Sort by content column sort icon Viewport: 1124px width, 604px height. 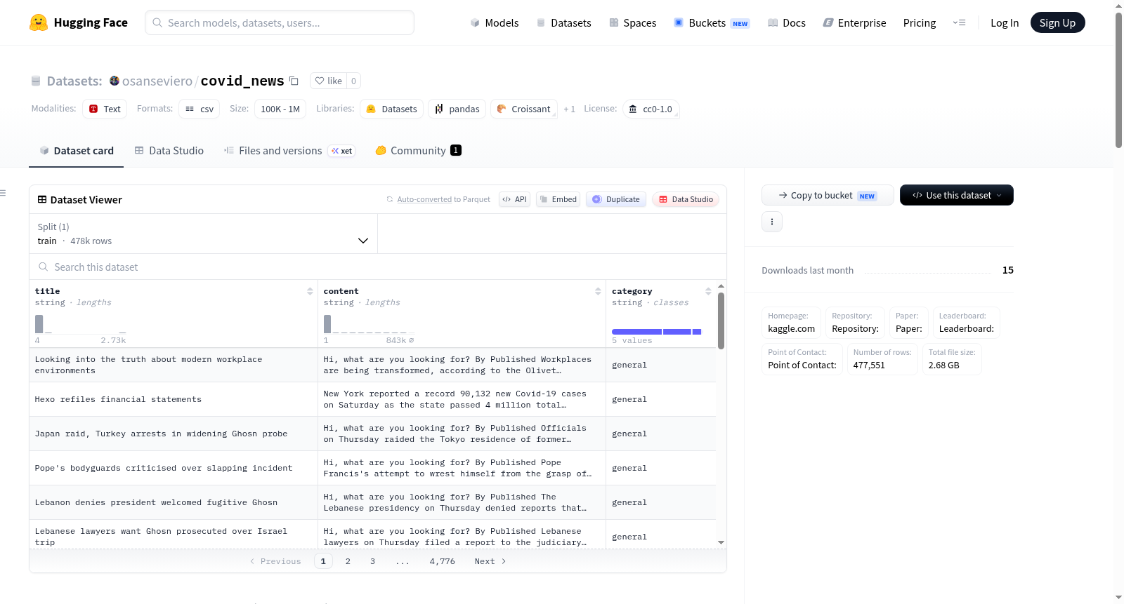(598, 291)
